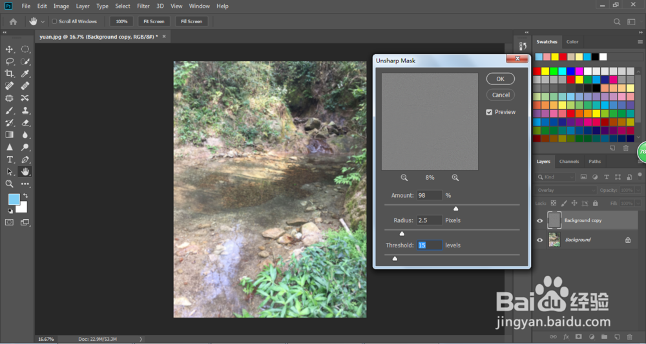Select the Lasso tool
The height and width of the screenshot is (344, 646).
tap(9, 62)
